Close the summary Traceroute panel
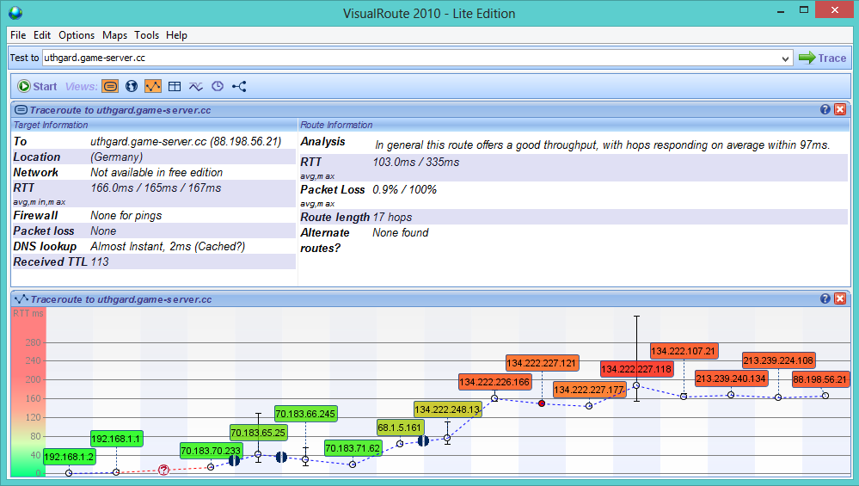Viewport: 859px width, 486px height. [840, 109]
